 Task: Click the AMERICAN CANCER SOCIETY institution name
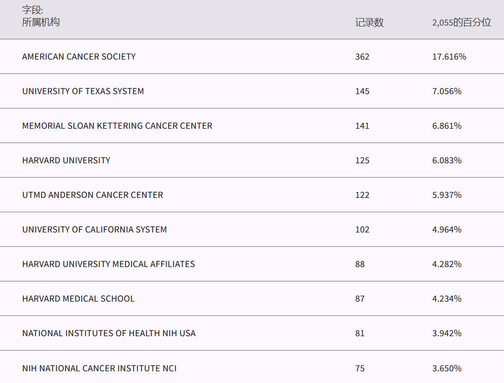pos(79,56)
